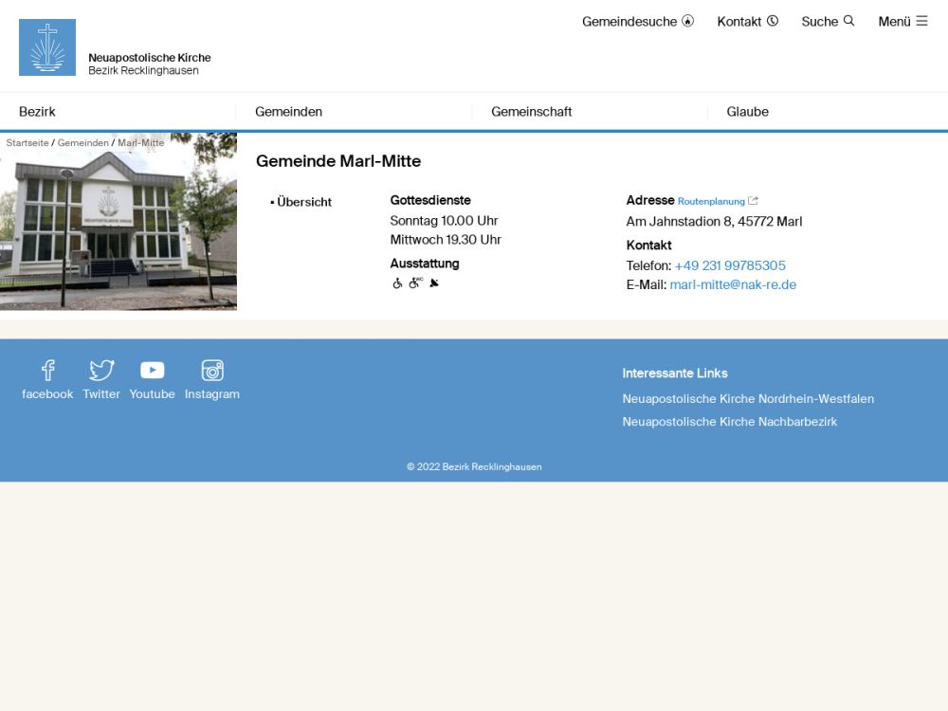Image resolution: width=948 pixels, height=711 pixels.
Task: Open the Instagram camera icon
Action: 212,371
